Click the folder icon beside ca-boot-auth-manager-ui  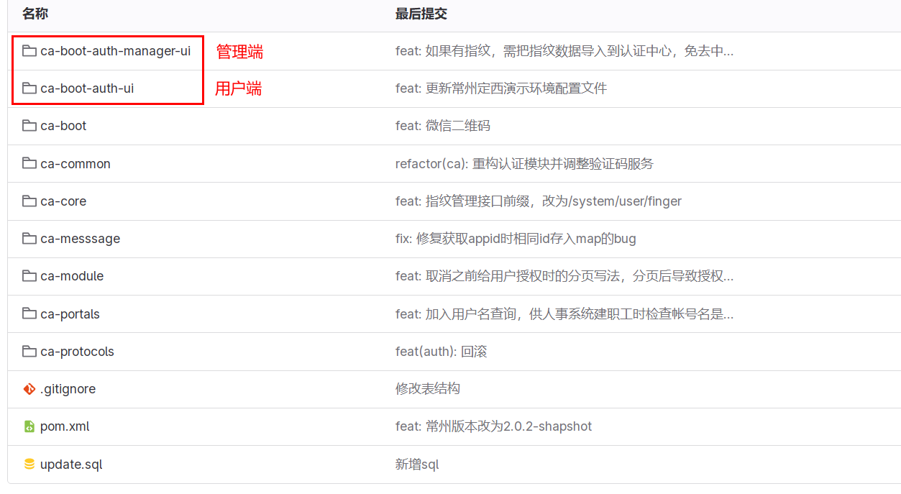29,51
